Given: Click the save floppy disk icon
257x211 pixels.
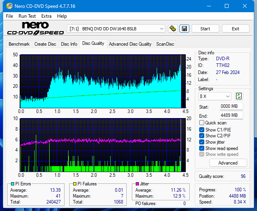Looking at the screenshot, I should pyautogui.click(x=185, y=29).
